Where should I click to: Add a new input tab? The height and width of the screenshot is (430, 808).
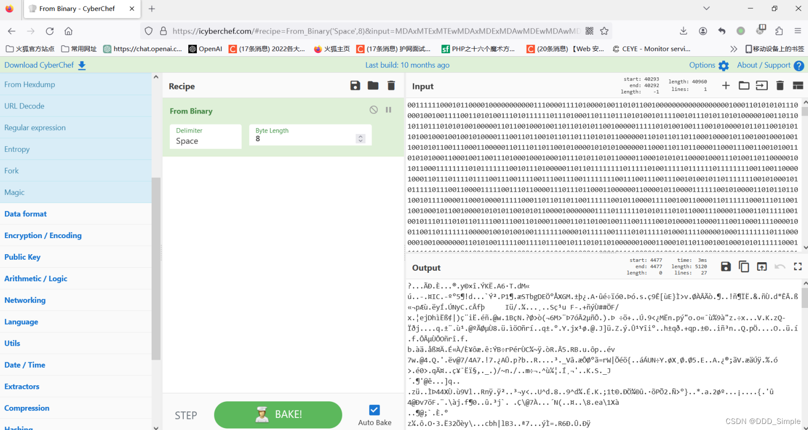726,85
